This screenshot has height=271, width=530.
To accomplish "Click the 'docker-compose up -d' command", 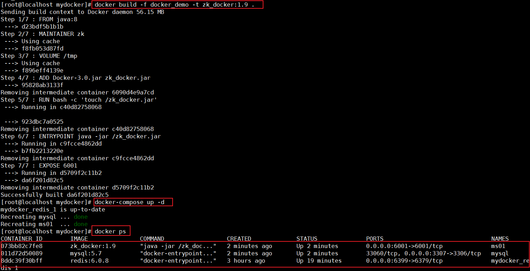I will point(129,202).
